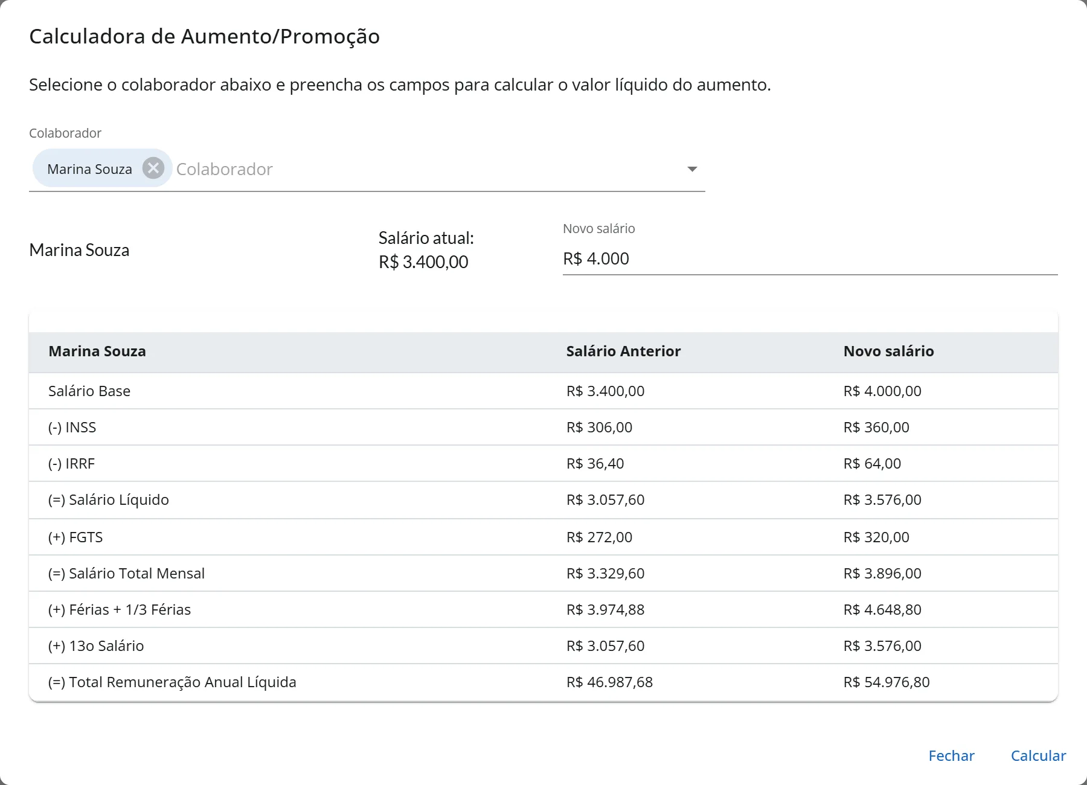The width and height of the screenshot is (1087, 785).
Task: Click the R$ 4.000,00 Salário Base value
Action: click(882, 391)
